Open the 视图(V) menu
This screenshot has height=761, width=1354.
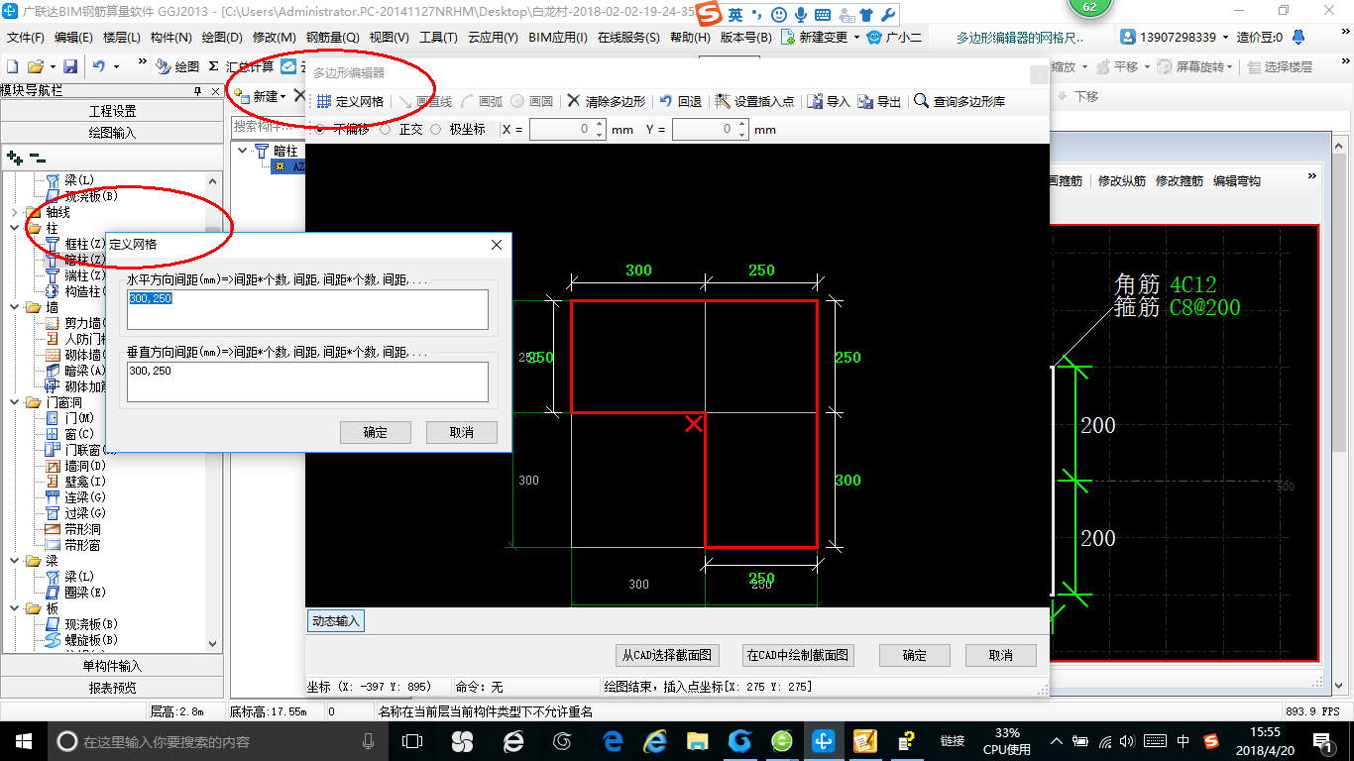(390, 37)
